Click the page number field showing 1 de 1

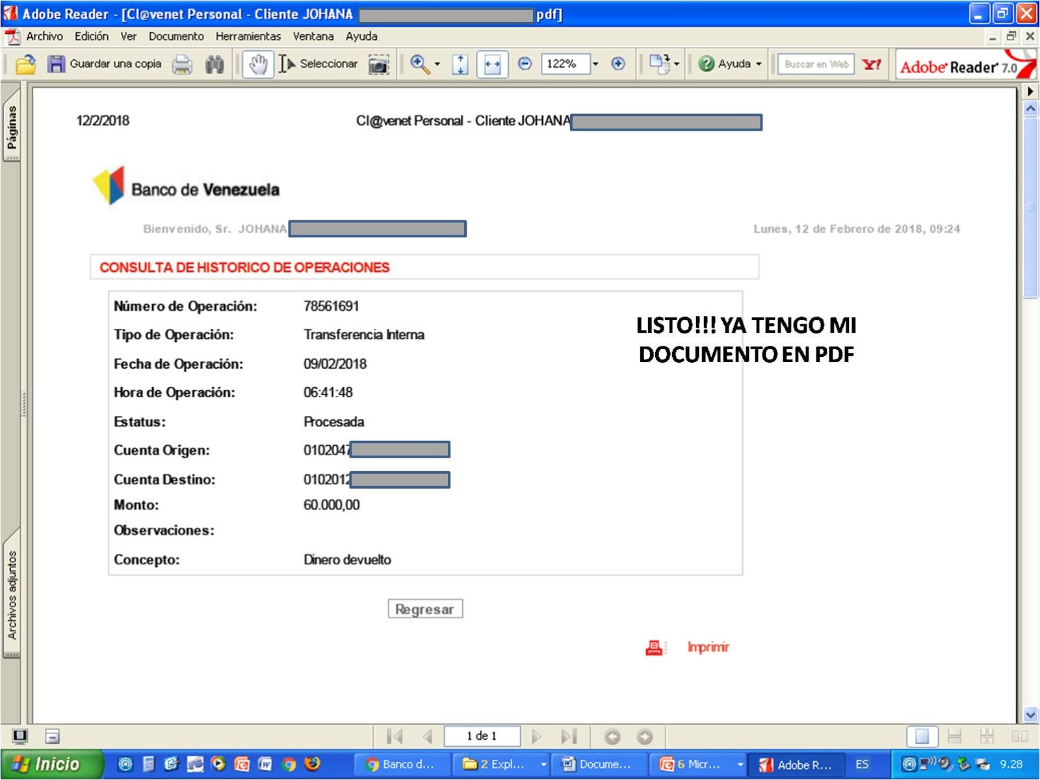click(482, 736)
